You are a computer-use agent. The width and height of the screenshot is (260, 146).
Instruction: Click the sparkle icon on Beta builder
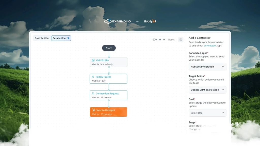69,38
